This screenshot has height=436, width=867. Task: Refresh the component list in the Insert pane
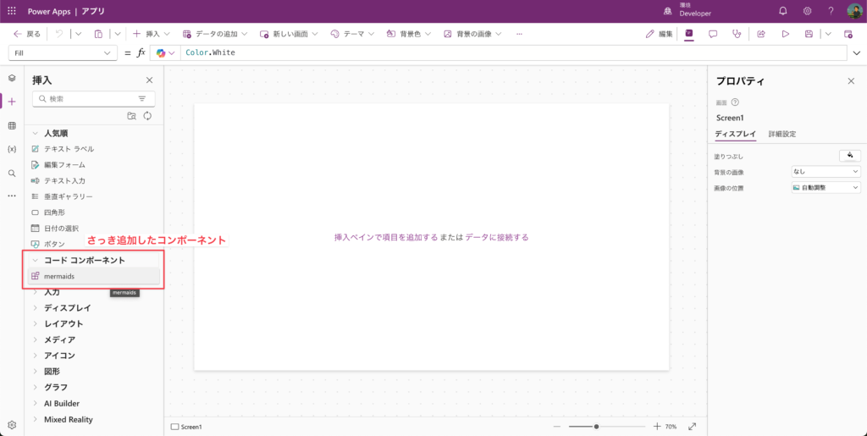[147, 116]
